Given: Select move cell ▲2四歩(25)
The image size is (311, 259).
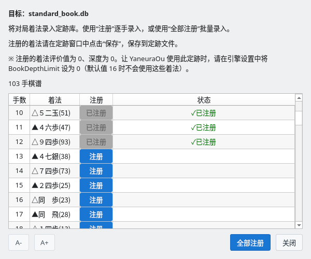Looking at the screenshot, I should pos(55,185).
